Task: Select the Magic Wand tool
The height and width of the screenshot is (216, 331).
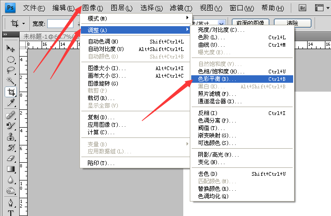Action: click(11, 81)
